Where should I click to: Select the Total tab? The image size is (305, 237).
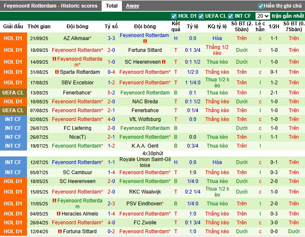[111, 6]
